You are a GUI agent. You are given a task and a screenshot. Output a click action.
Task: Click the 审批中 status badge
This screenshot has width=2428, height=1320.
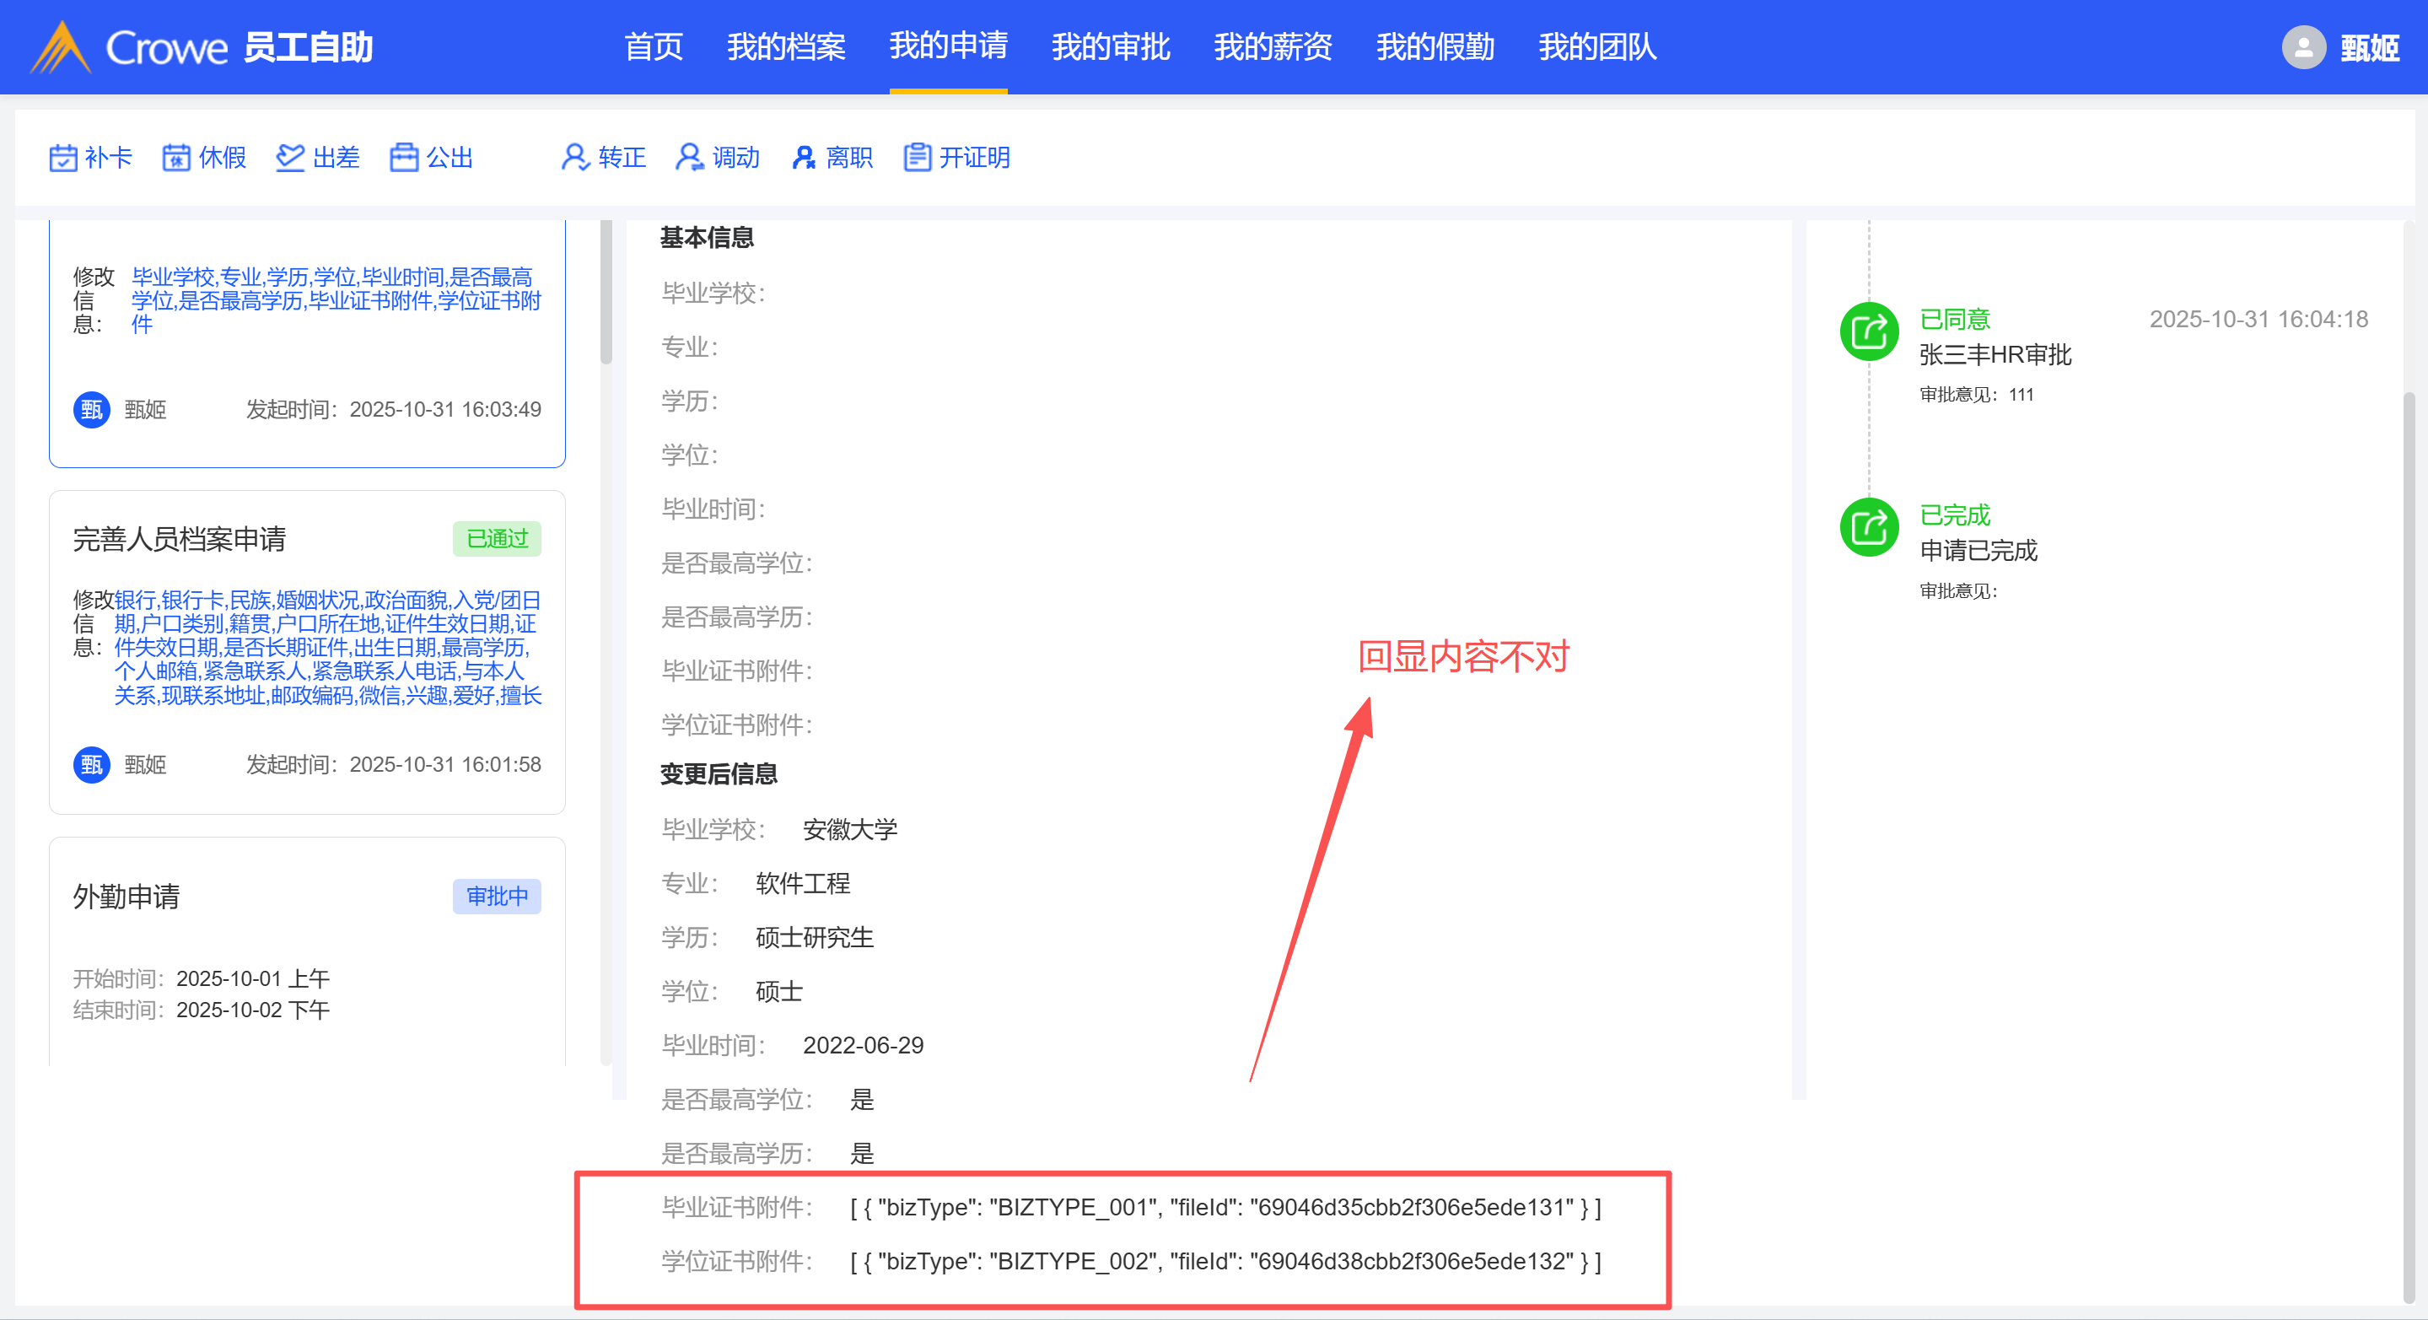click(x=497, y=896)
